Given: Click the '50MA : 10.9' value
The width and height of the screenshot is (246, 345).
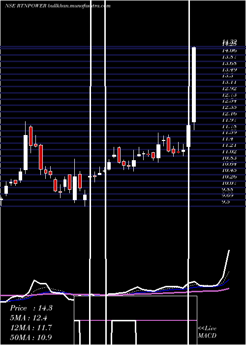Looking at the screenshot, I should click(31, 337).
